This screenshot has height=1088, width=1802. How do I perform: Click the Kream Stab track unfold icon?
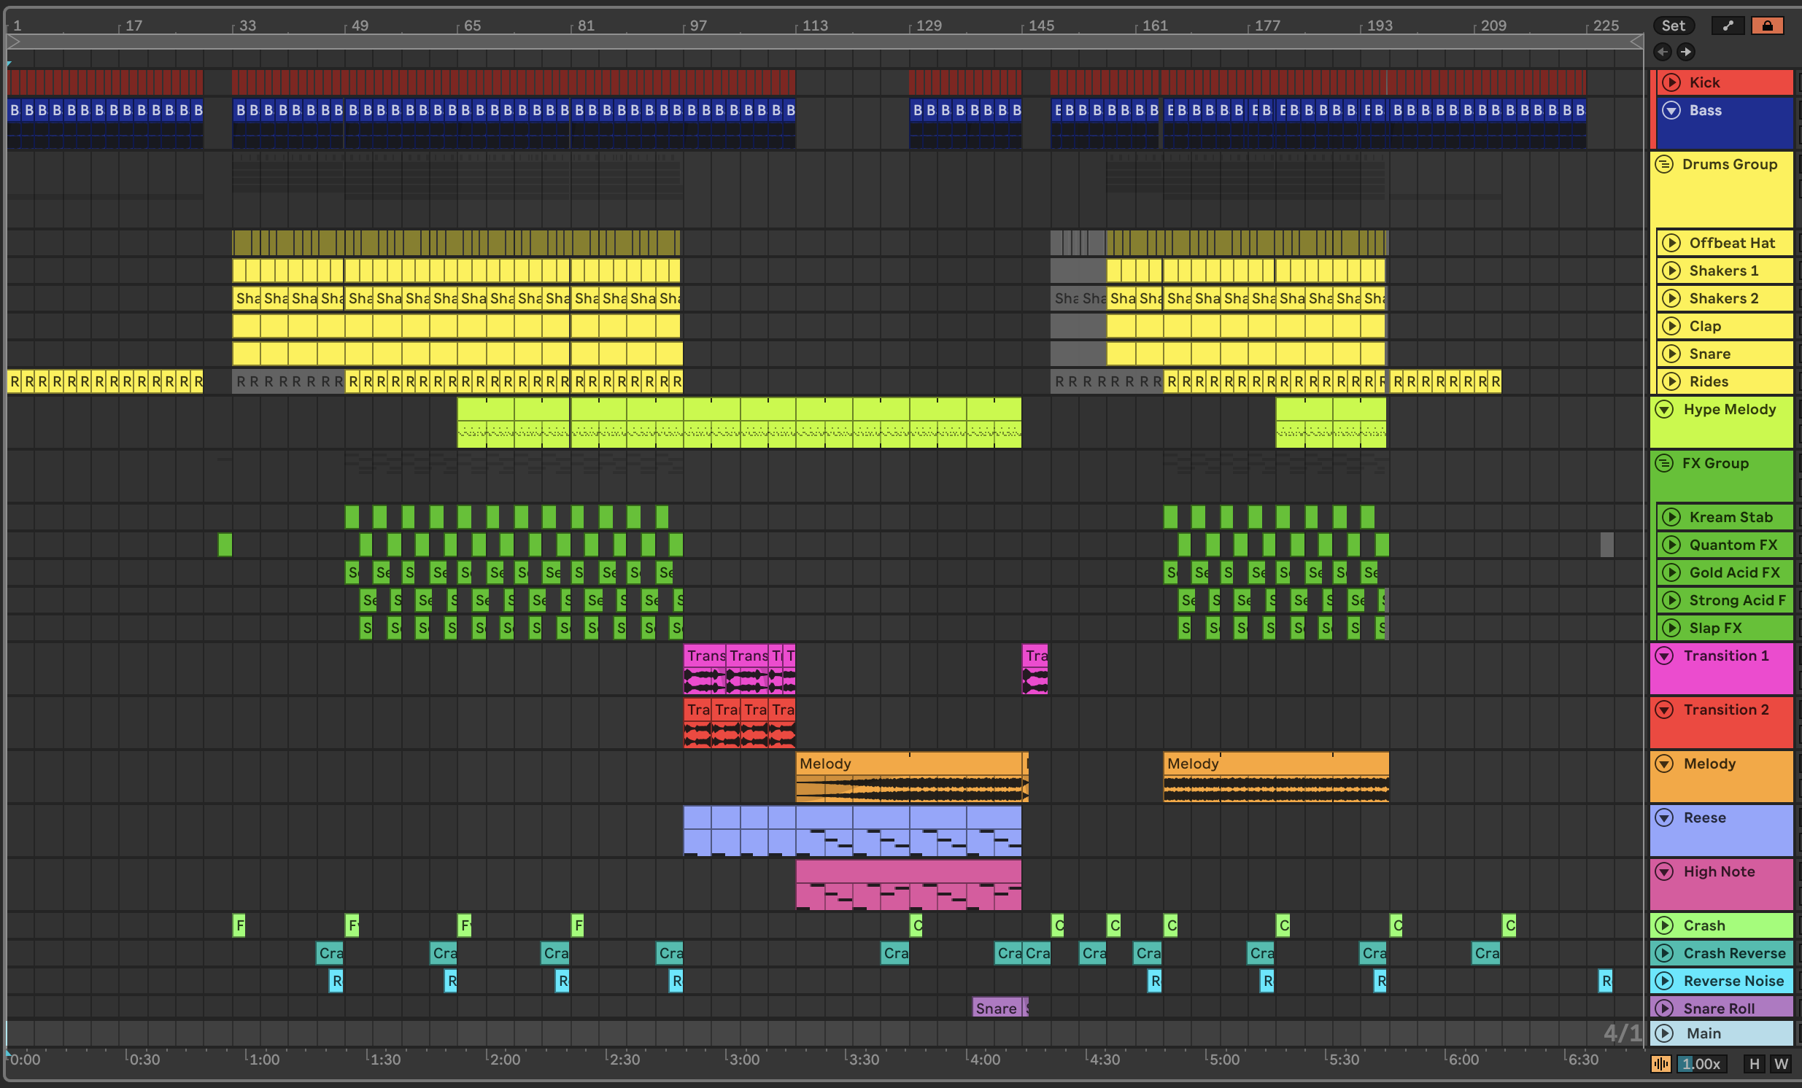tap(1671, 518)
